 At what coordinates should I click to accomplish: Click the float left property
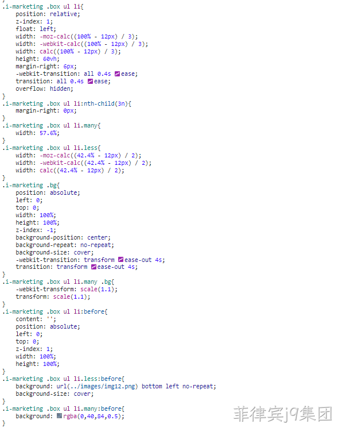[x=36, y=29]
